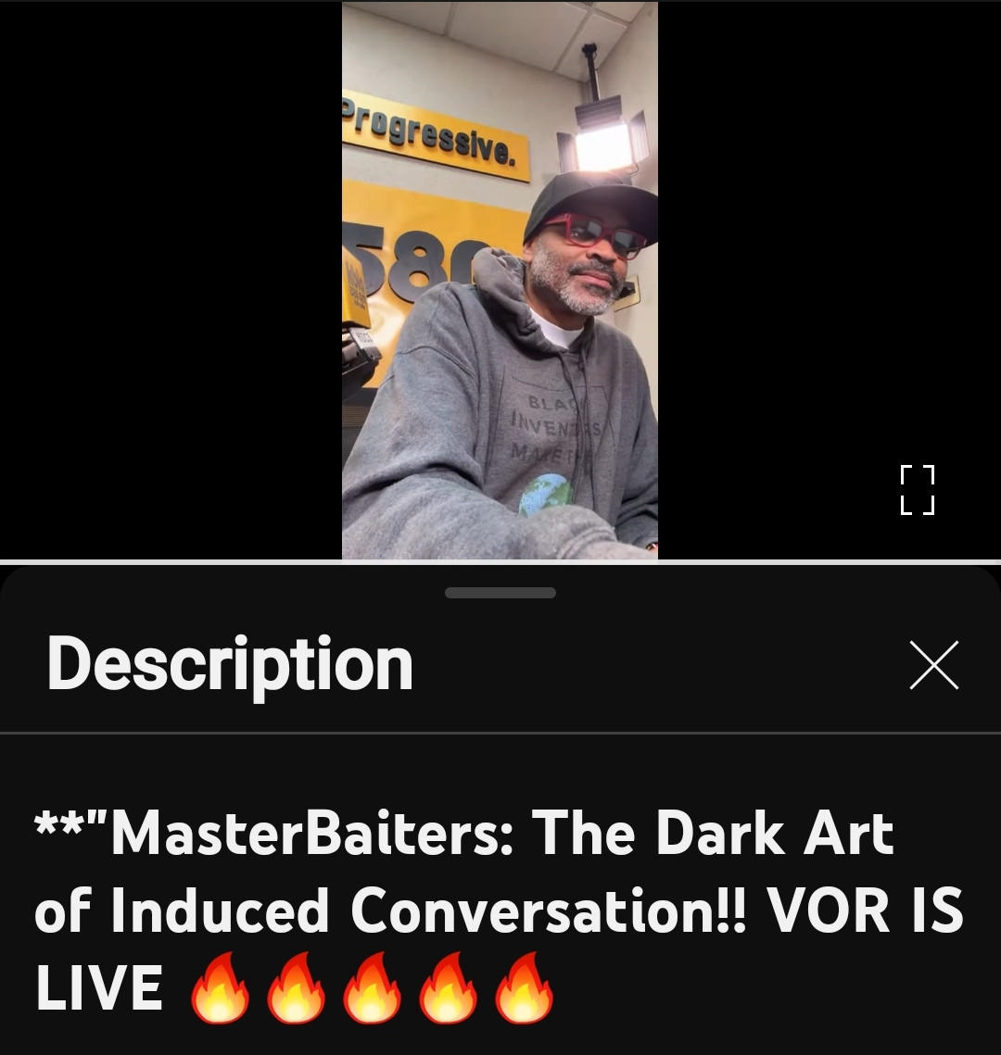
Task: Click "of Induced Conversation!!" title line
Action: coord(390,911)
